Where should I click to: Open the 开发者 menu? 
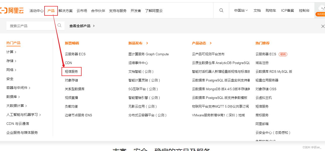click(136, 11)
